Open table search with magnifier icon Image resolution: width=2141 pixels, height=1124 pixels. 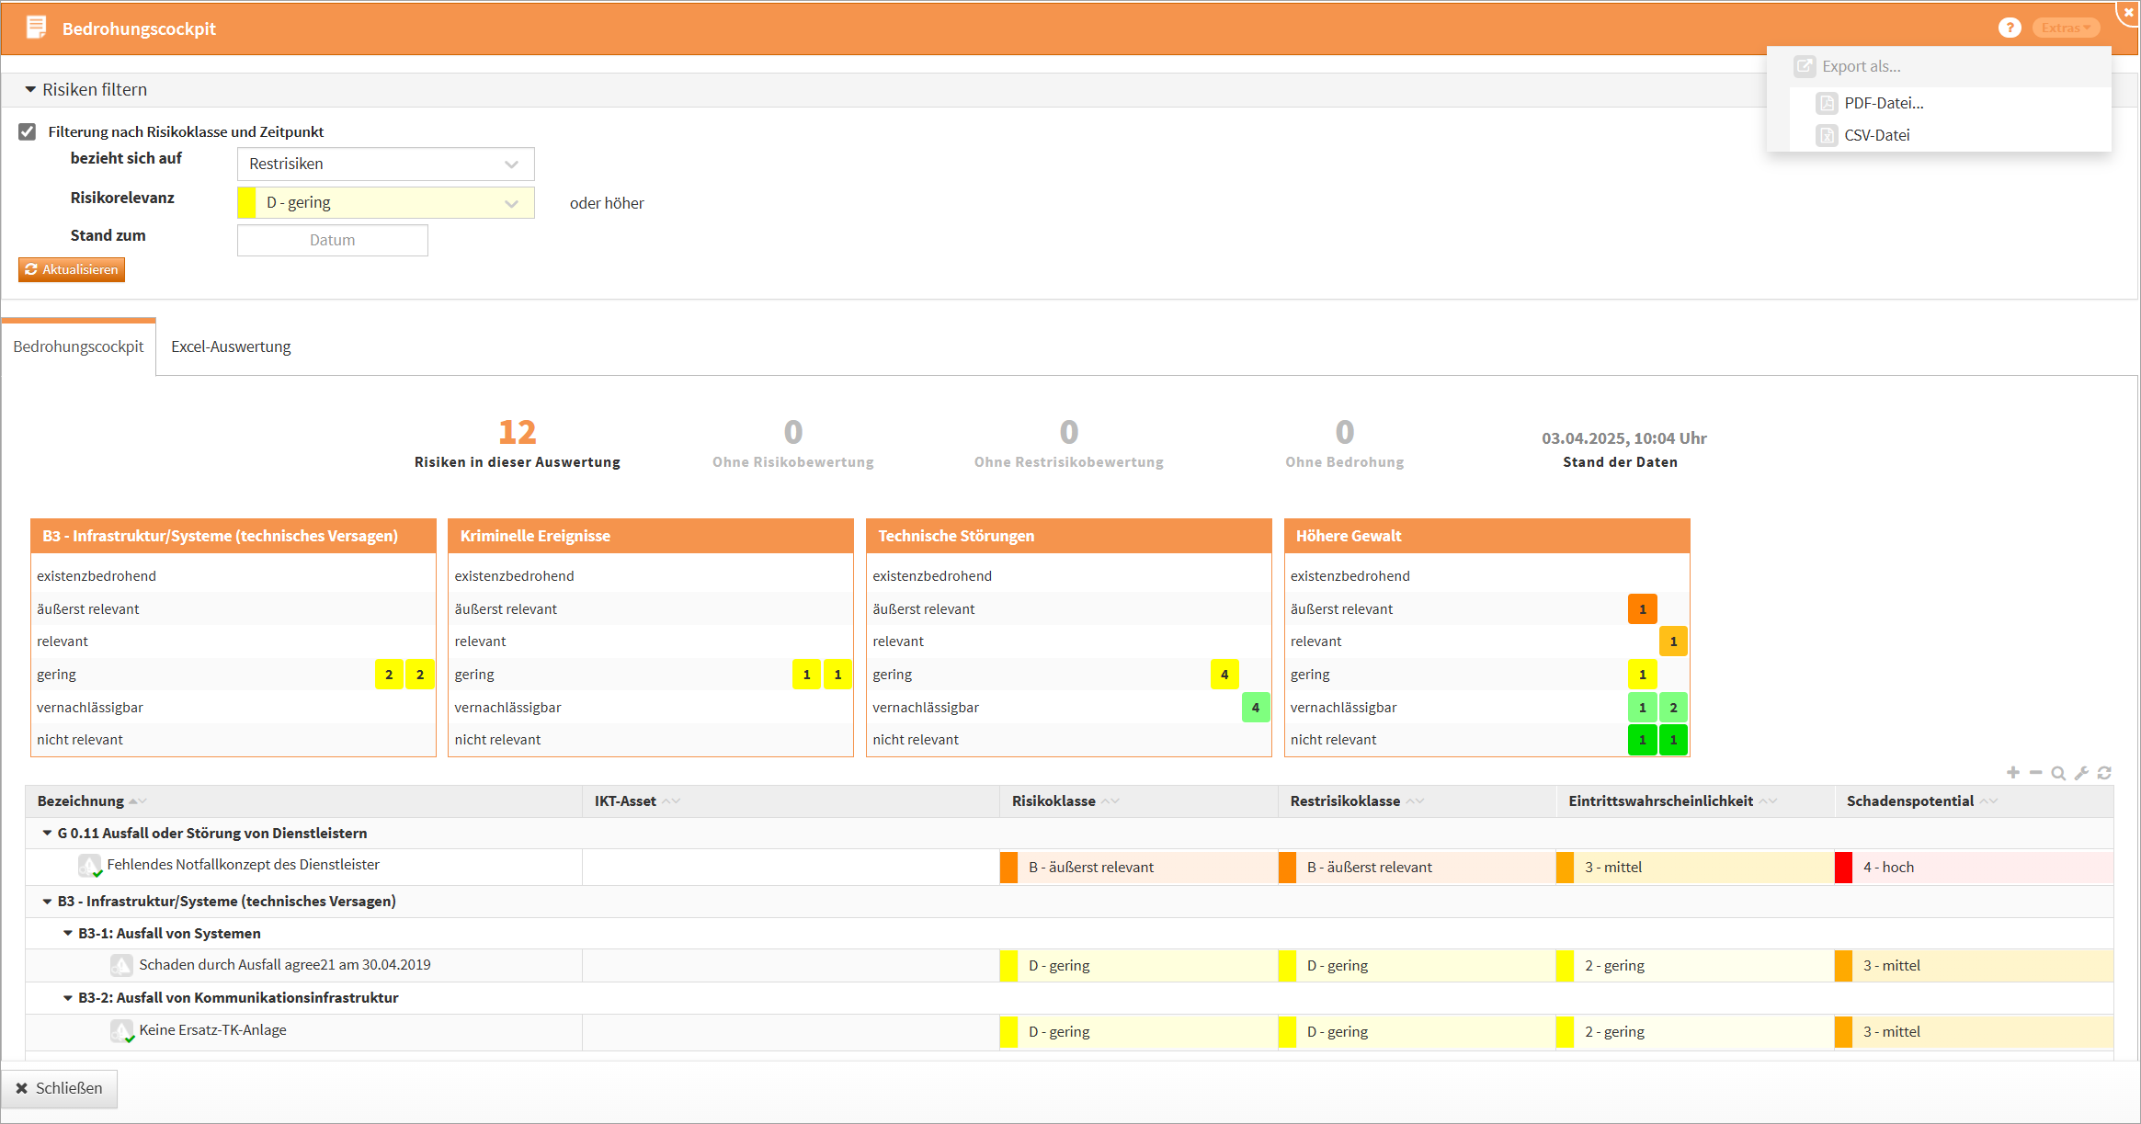[2058, 773]
